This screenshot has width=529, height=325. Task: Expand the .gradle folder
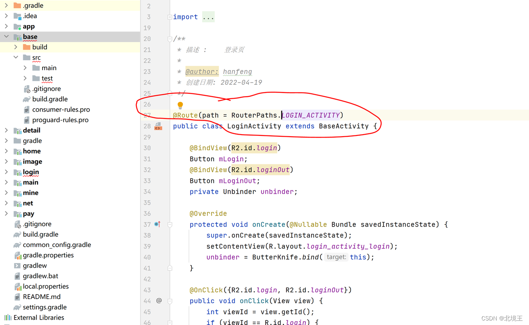pyautogui.click(x=6, y=5)
